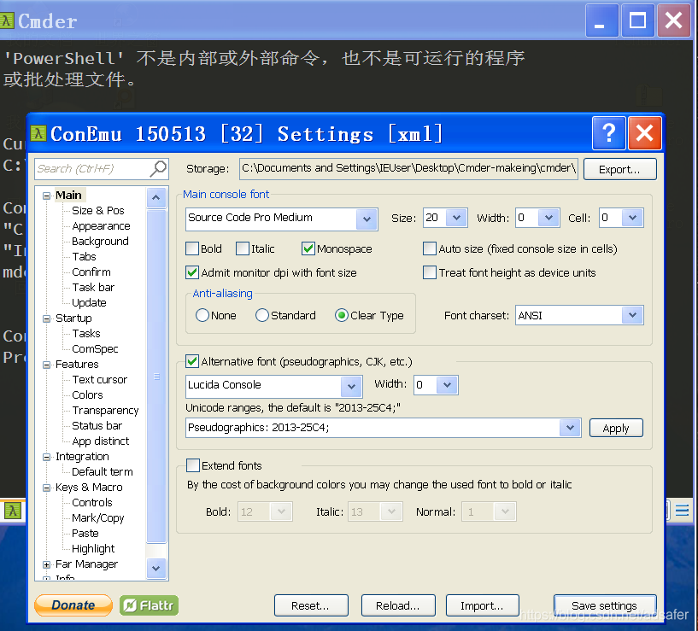Open Task bar settings page
The width and height of the screenshot is (698, 631).
pyautogui.click(x=93, y=288)
